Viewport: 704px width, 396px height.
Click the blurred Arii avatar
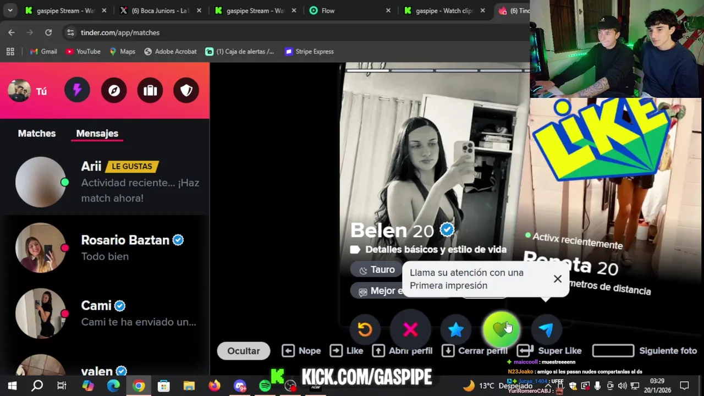40,182
